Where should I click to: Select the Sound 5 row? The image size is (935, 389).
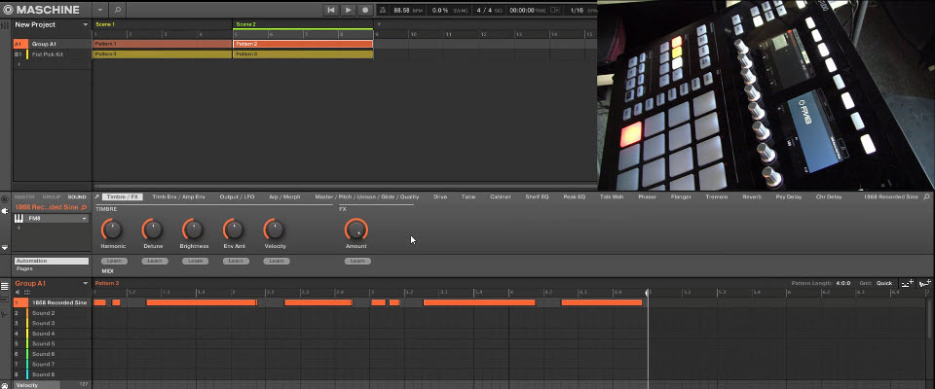52,343
